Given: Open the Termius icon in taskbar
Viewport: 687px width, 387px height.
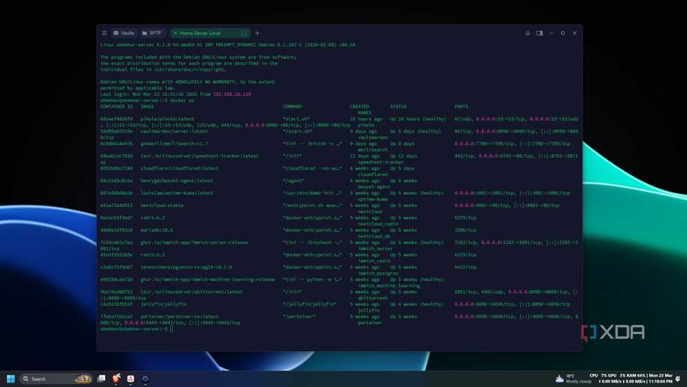Looking at the screenshot, I should point(146,379).
